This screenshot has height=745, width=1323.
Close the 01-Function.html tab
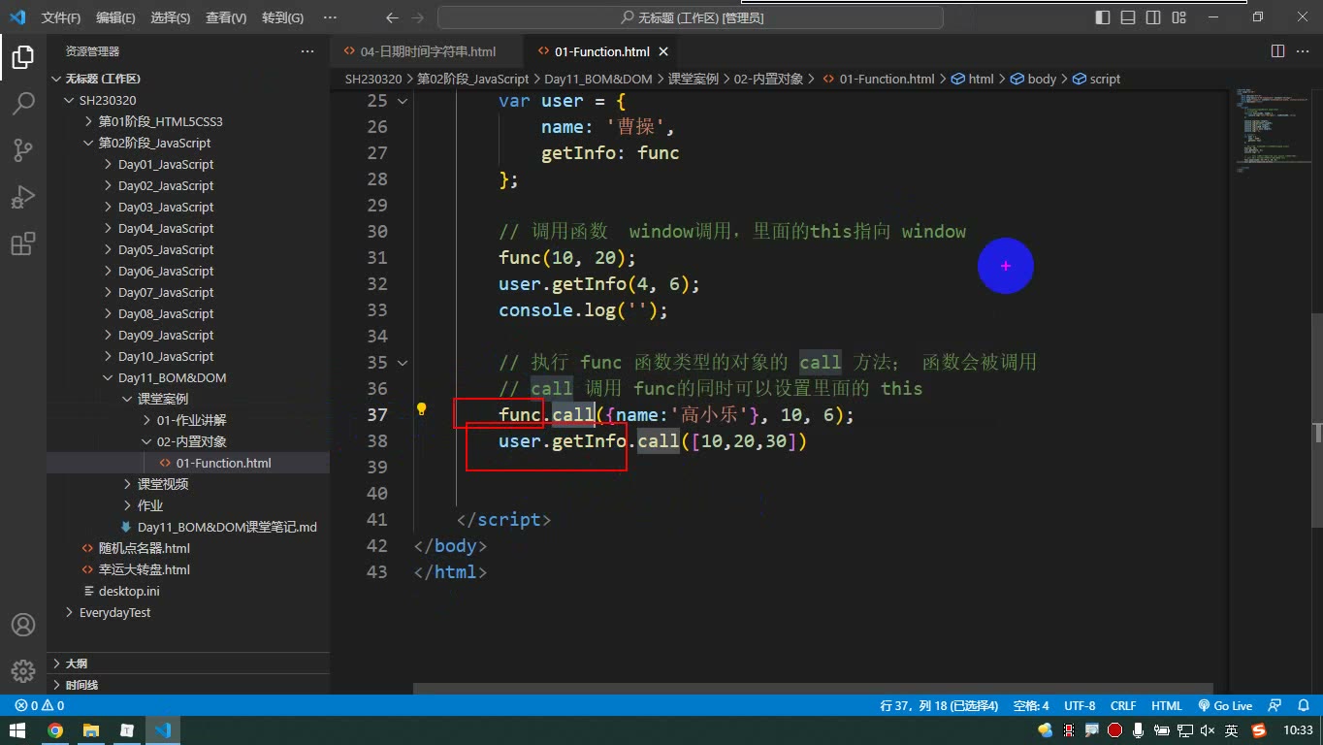coord(662,51)
